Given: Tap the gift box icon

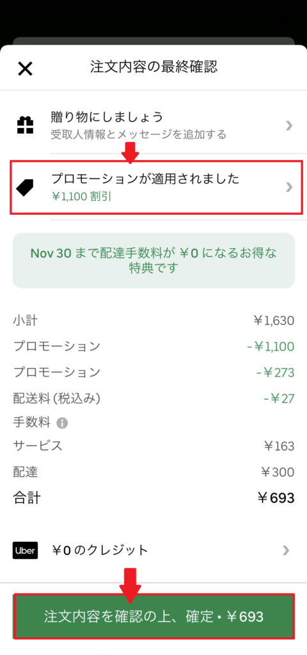Looking at the screenshot, I should (x=25, y=125).
